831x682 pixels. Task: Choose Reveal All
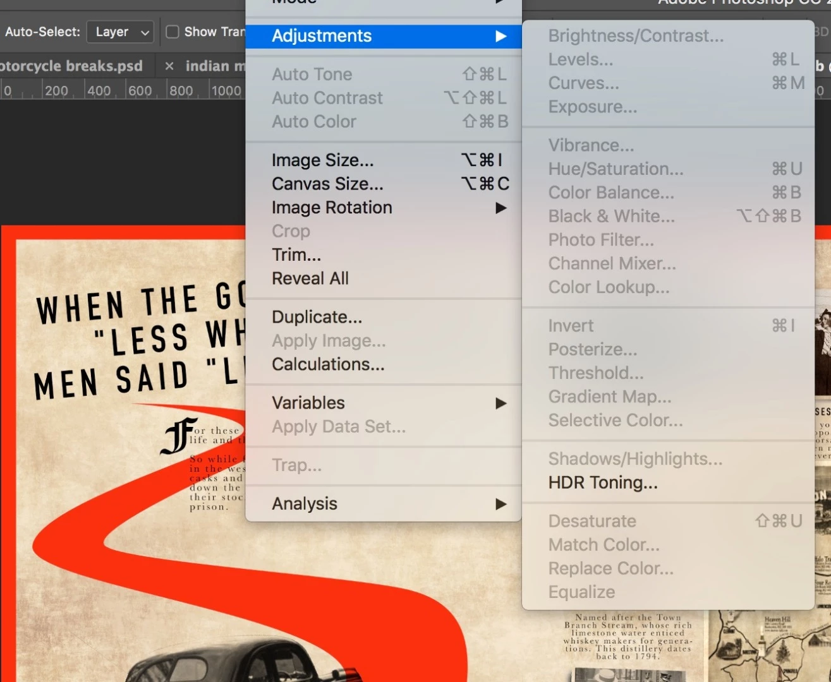coord(384,278)
